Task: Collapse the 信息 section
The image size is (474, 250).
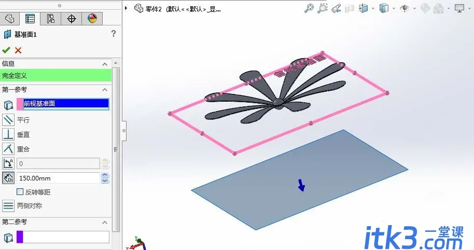Action: 105,64
